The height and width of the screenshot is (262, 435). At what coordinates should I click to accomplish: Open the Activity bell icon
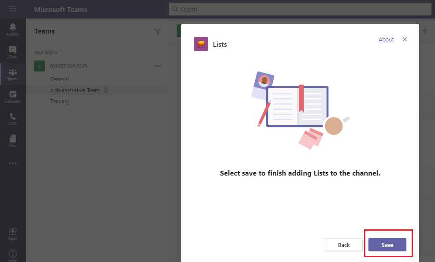tap(13, 29)
